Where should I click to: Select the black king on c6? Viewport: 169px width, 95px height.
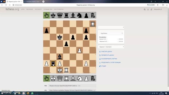pyautogui.click(x=60, y=37)
